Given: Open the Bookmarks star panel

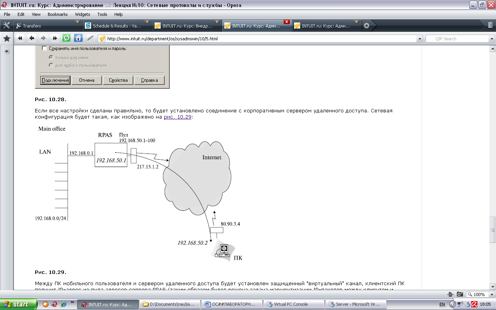Looking at the screenshot, I should pyautogui.click(x=7, y=39).
